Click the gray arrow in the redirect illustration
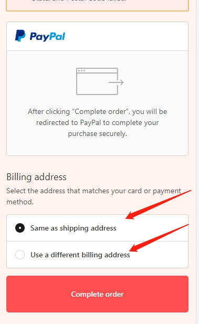The height and width of the screenshot is (324, 199). coord(116,82)
